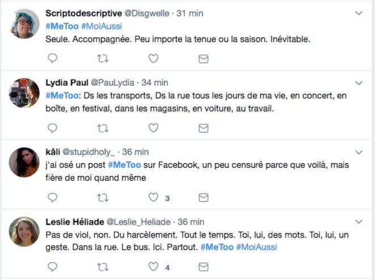This screenshot has width=375, height=280.
Task: Like Leslie Héliade's tweet with 4 likes
Action: (x=153, y=266)
